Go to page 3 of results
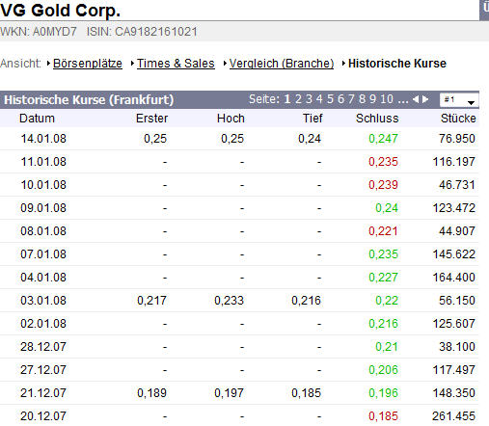Image resolution: width=489 pixels, height=426 pixels. (x=309, y=99)
